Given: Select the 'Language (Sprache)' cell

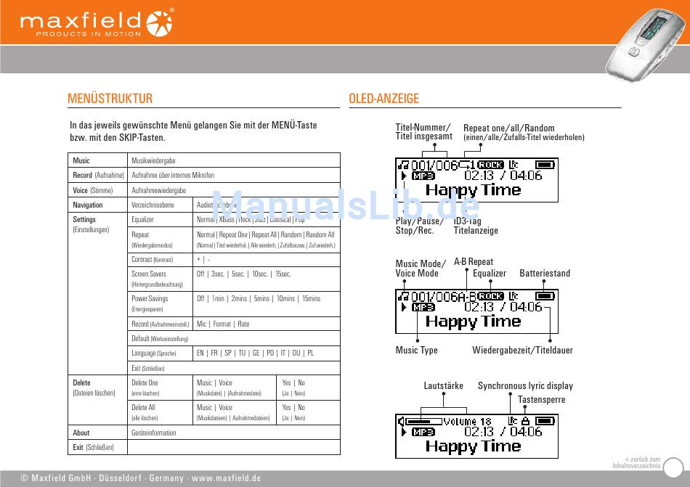Looking at the screenshot, I should point(161,353).
